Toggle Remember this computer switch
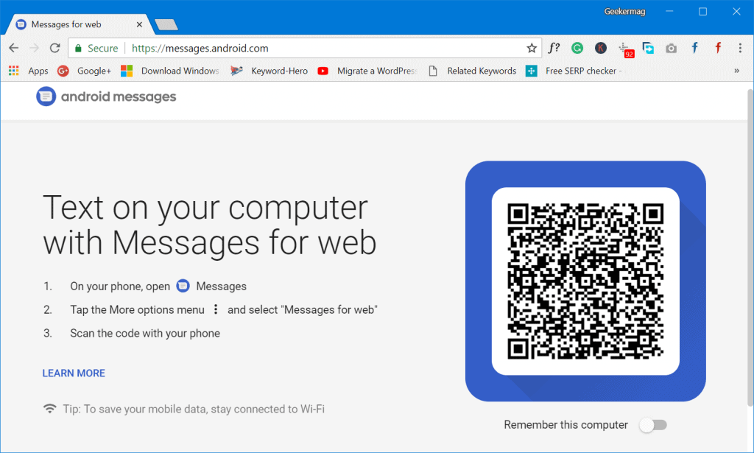 654,425
